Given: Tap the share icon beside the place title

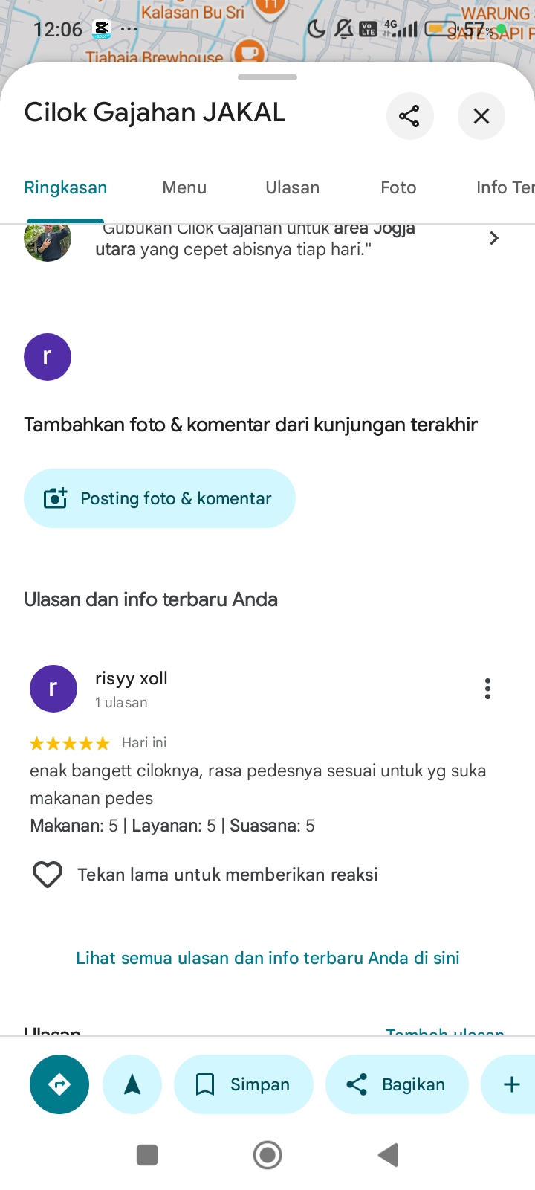Looking at the screenshot, I should point(409,116).
